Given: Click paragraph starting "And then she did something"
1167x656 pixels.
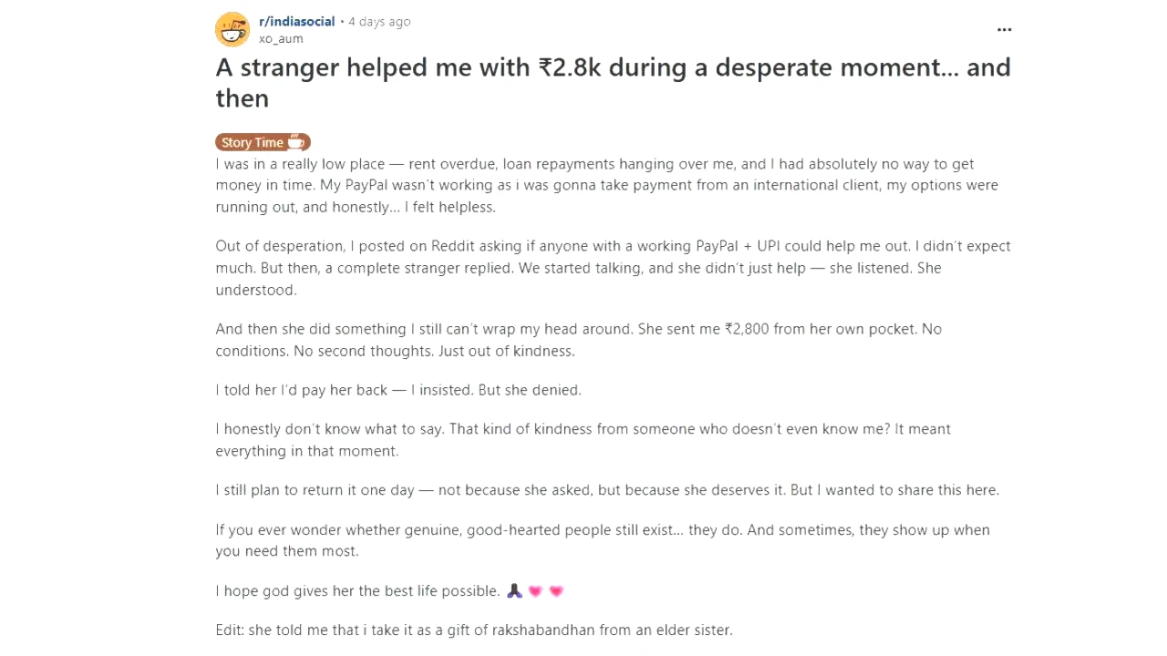Looking at the screenshot, I should [x=579, y=340].
